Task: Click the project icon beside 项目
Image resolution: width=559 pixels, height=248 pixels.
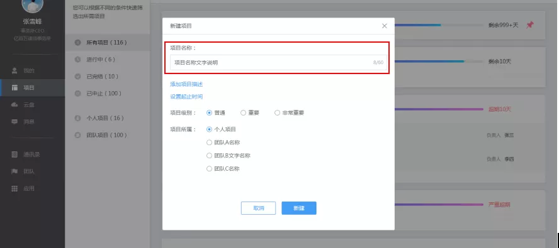Action: (x=14, y=88)
